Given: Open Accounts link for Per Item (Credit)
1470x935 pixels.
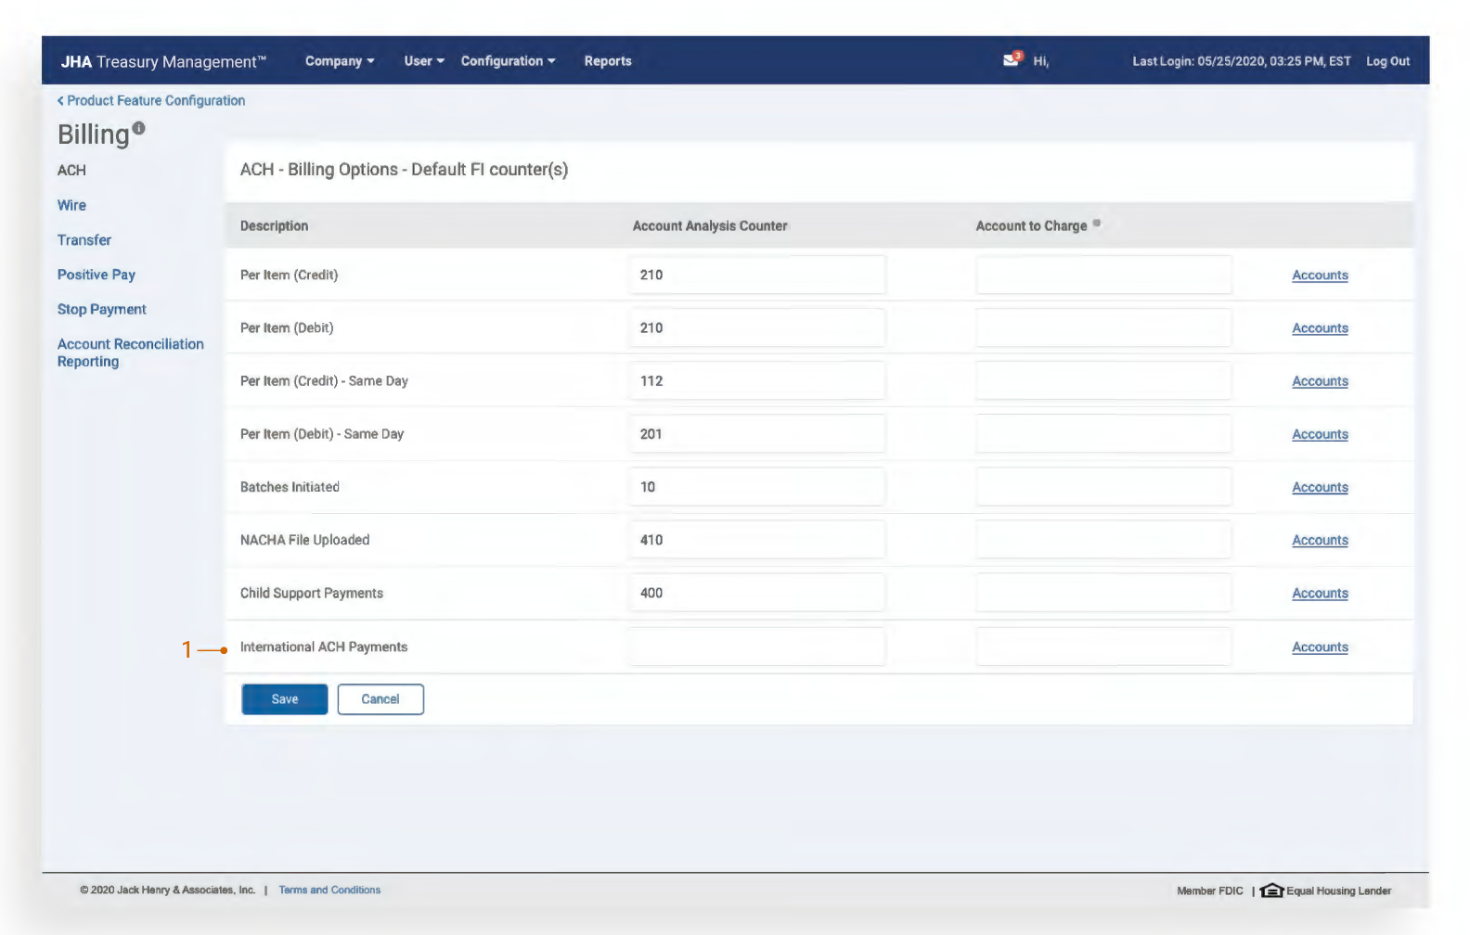Looking at the screenshot, I should 1320,275.
